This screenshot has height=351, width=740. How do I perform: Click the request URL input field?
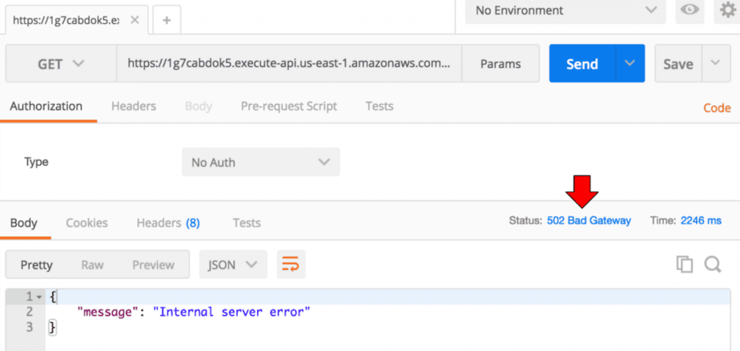click(x=288, y=64)
